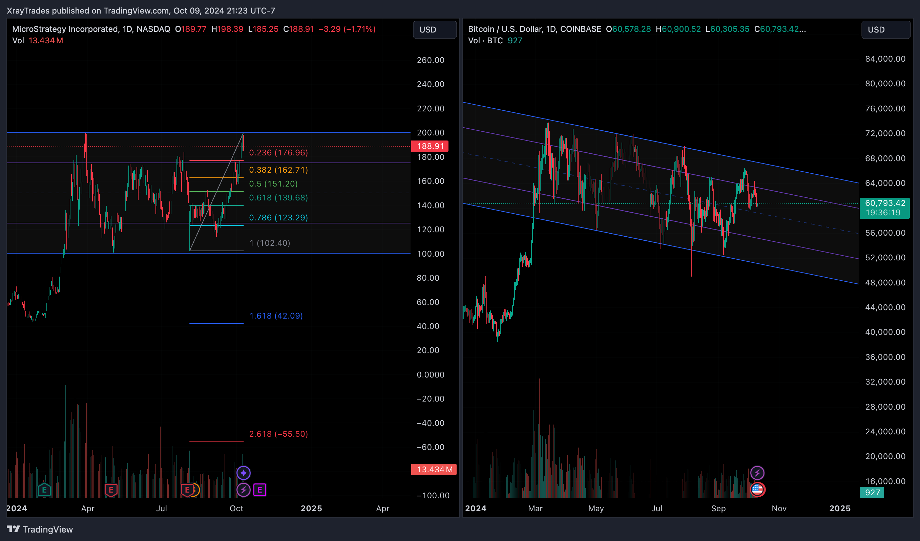Screen dimensions: 920x541
Task: Click the 0.786 (123.29) Fibonacci label
Action: pyautogui.click(x=278, y=217)
